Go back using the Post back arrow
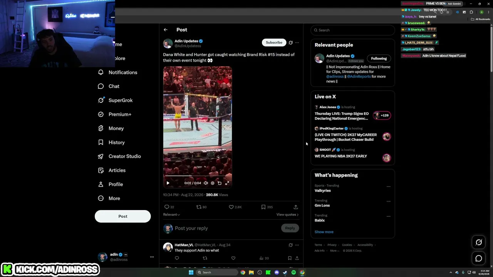493x277 pixels. pos(166,30)
